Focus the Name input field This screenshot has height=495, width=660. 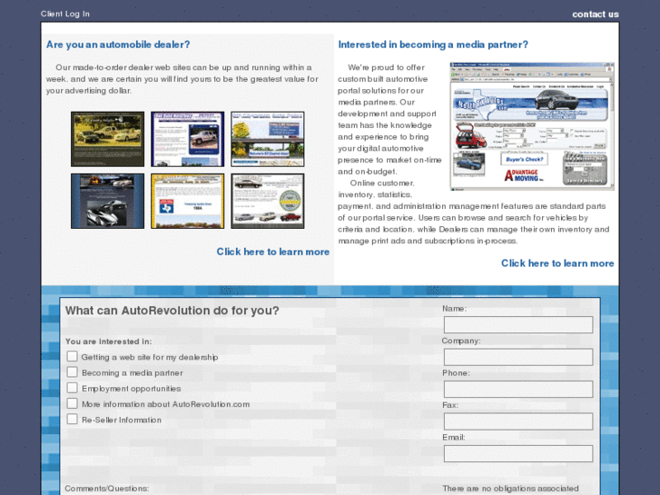(518, 325)
